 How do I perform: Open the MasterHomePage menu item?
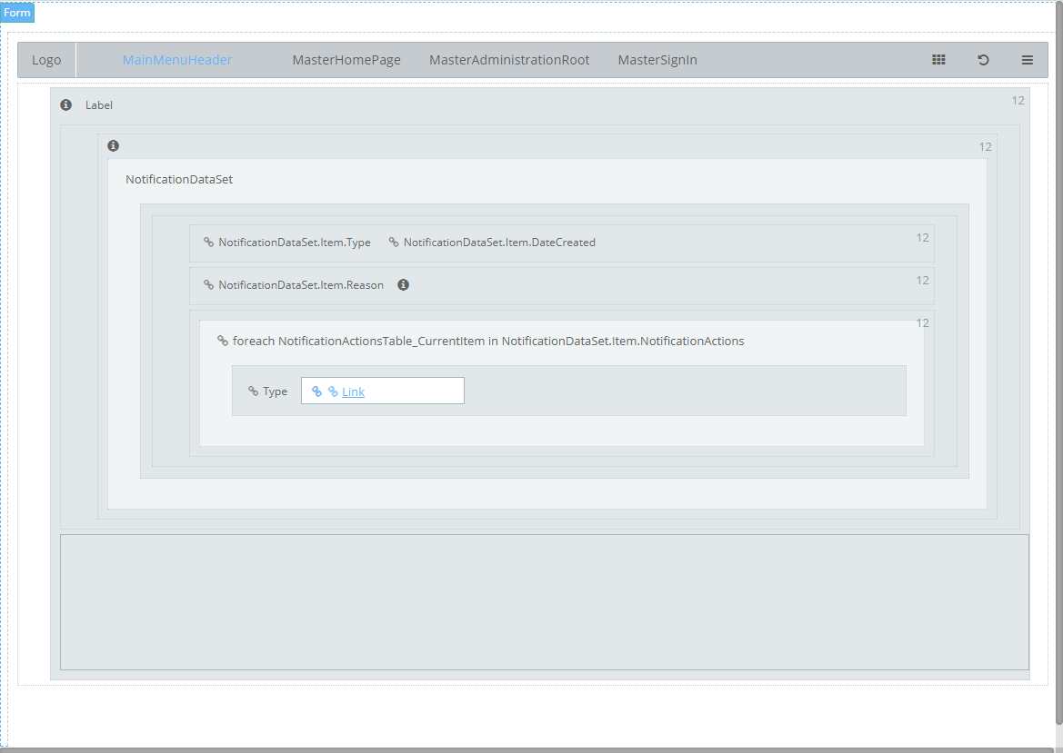tap(346, 60)
